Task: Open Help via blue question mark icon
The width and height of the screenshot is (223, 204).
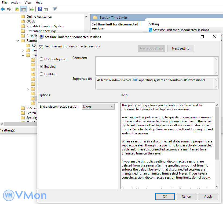Action: (40, 9)
